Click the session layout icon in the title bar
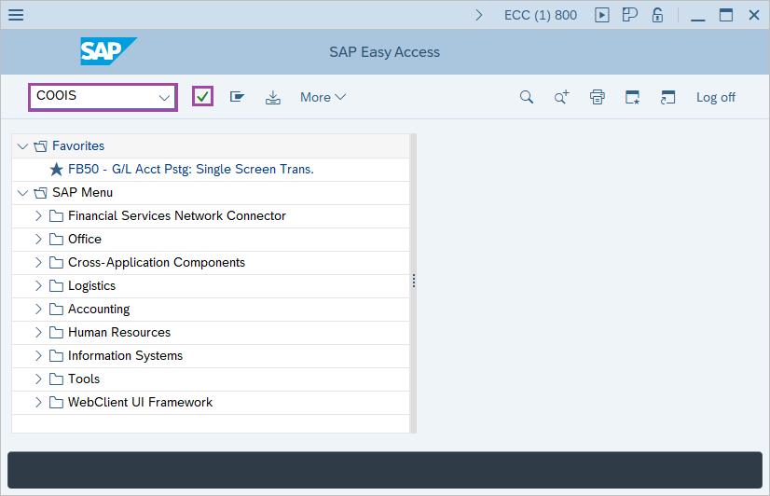 [629, 15]
